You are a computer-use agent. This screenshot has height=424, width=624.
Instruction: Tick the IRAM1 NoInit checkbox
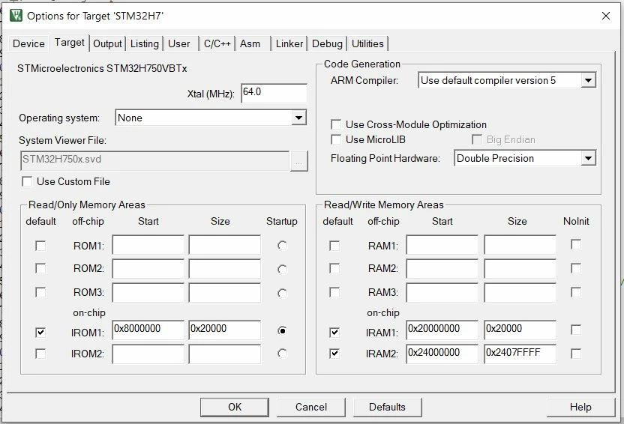coord(575,330)
